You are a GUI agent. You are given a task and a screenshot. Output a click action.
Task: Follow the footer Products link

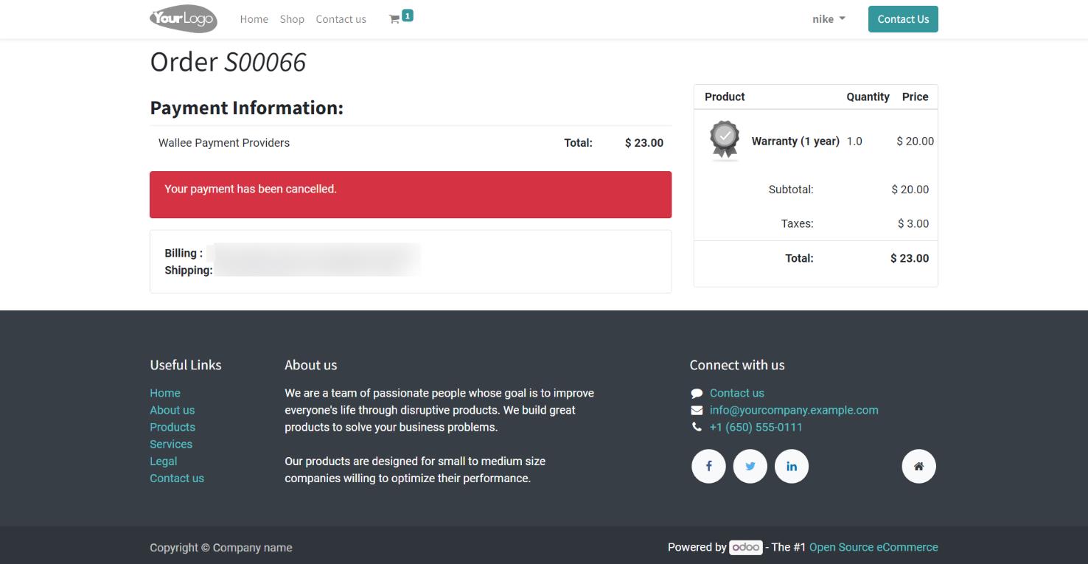coord(172,427)
